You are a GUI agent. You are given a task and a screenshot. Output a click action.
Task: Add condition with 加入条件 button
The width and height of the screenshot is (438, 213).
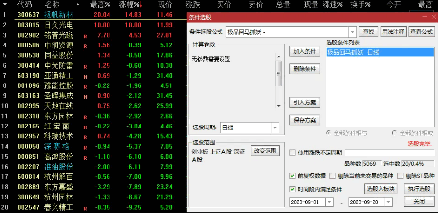305,51
